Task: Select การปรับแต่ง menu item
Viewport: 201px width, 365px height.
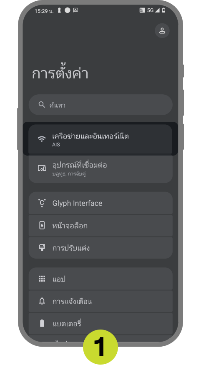Action: coord(100,248)
